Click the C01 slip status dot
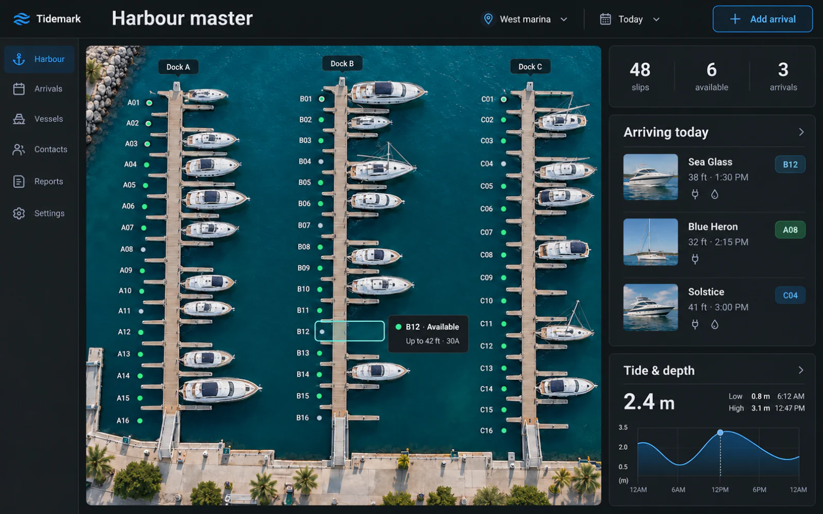Image resolution: width=823 pixels, height=514 pixels. pyautogui.click(x=504, y=99)
